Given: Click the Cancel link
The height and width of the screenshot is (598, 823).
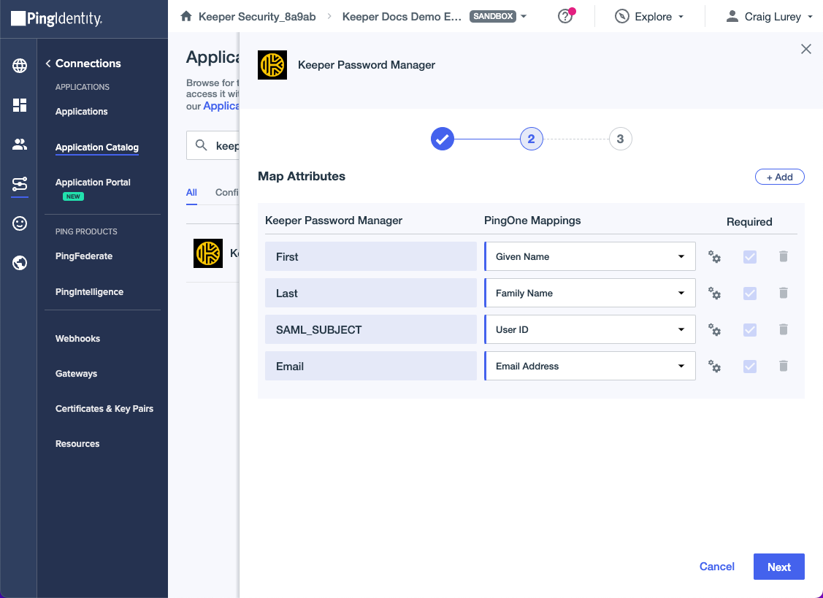Looking at the screenshot, I should point(716,567).
